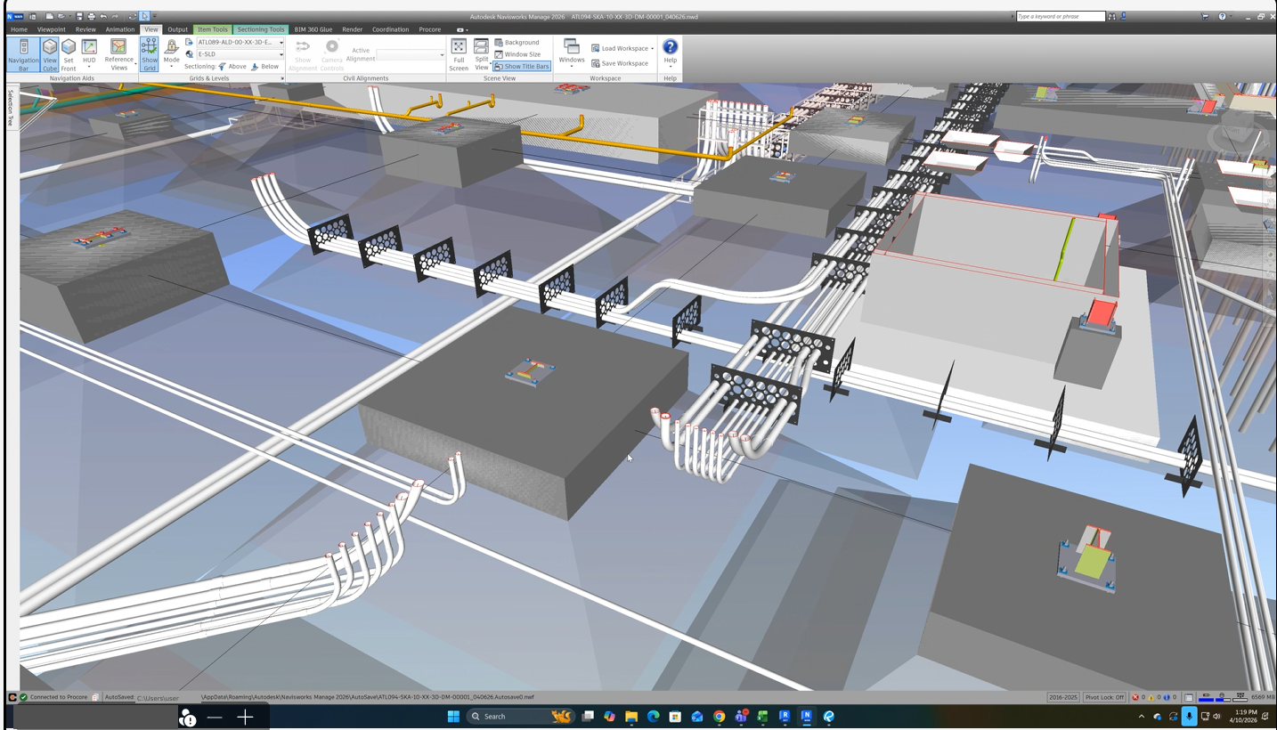
Task: Toggle the View Cube display
Action: coord(50,54)
